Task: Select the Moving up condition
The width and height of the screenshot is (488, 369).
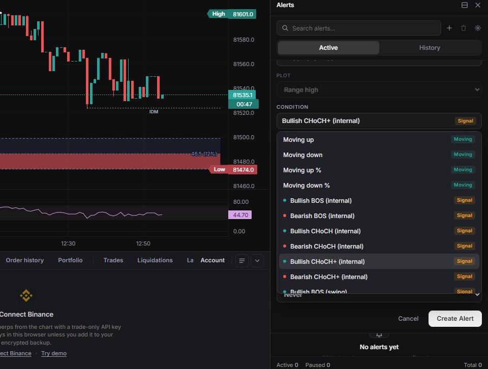Action: pos(379,140)
